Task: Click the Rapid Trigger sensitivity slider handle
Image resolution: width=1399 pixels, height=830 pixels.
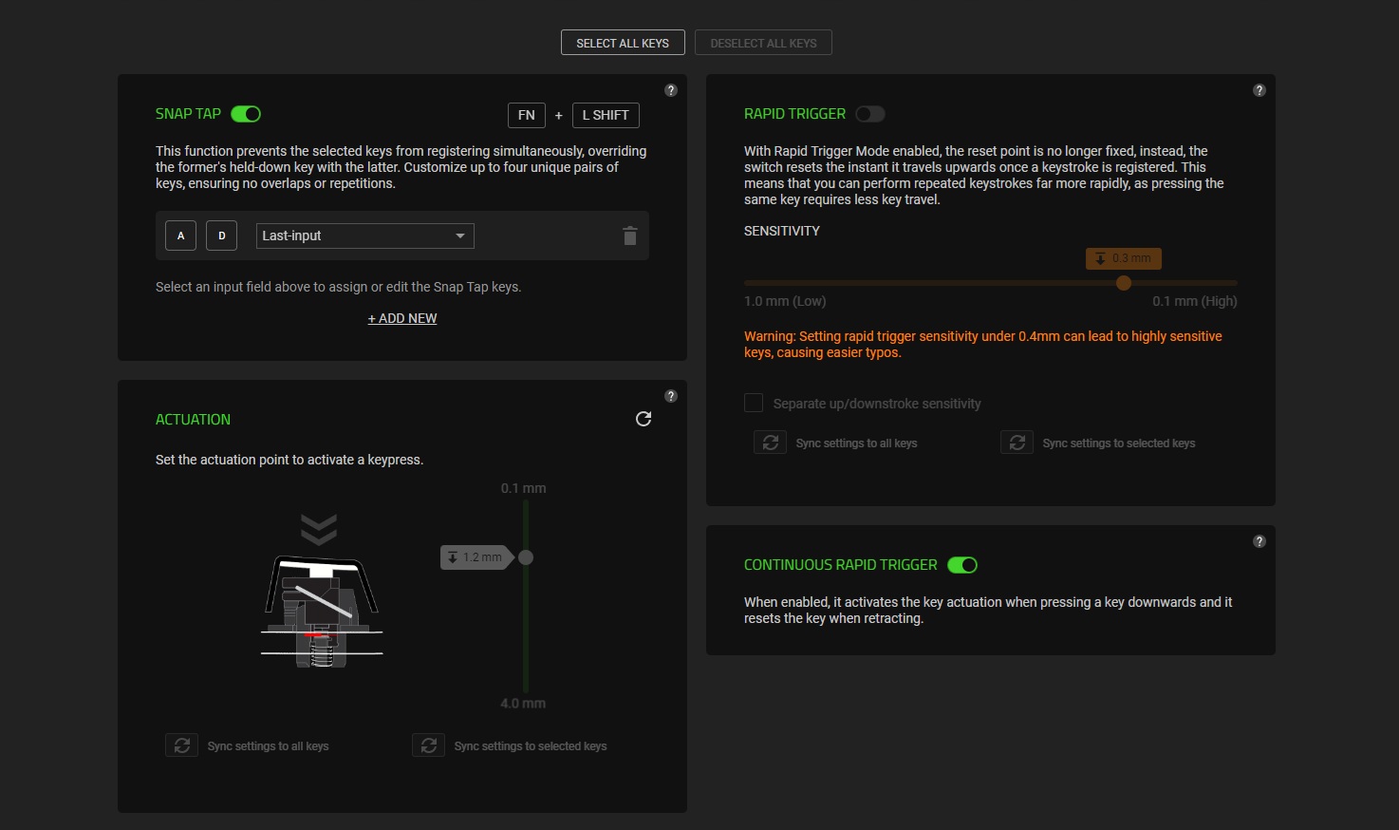Action: [1124, 283]
